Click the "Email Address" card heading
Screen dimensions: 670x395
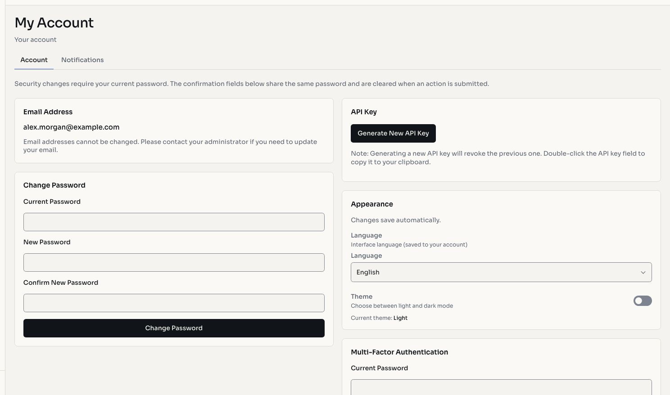pyautogui.click(x=48, y=112)
